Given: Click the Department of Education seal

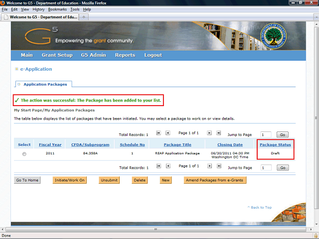Looking at the screenshot, I should pos(273,36).
